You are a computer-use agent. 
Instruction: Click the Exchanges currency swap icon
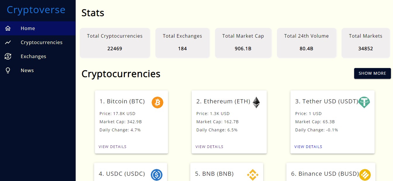click(x=8, y=56)
